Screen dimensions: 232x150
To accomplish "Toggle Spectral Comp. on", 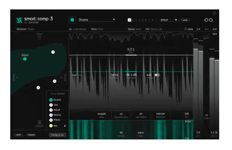I will point(121,114).
